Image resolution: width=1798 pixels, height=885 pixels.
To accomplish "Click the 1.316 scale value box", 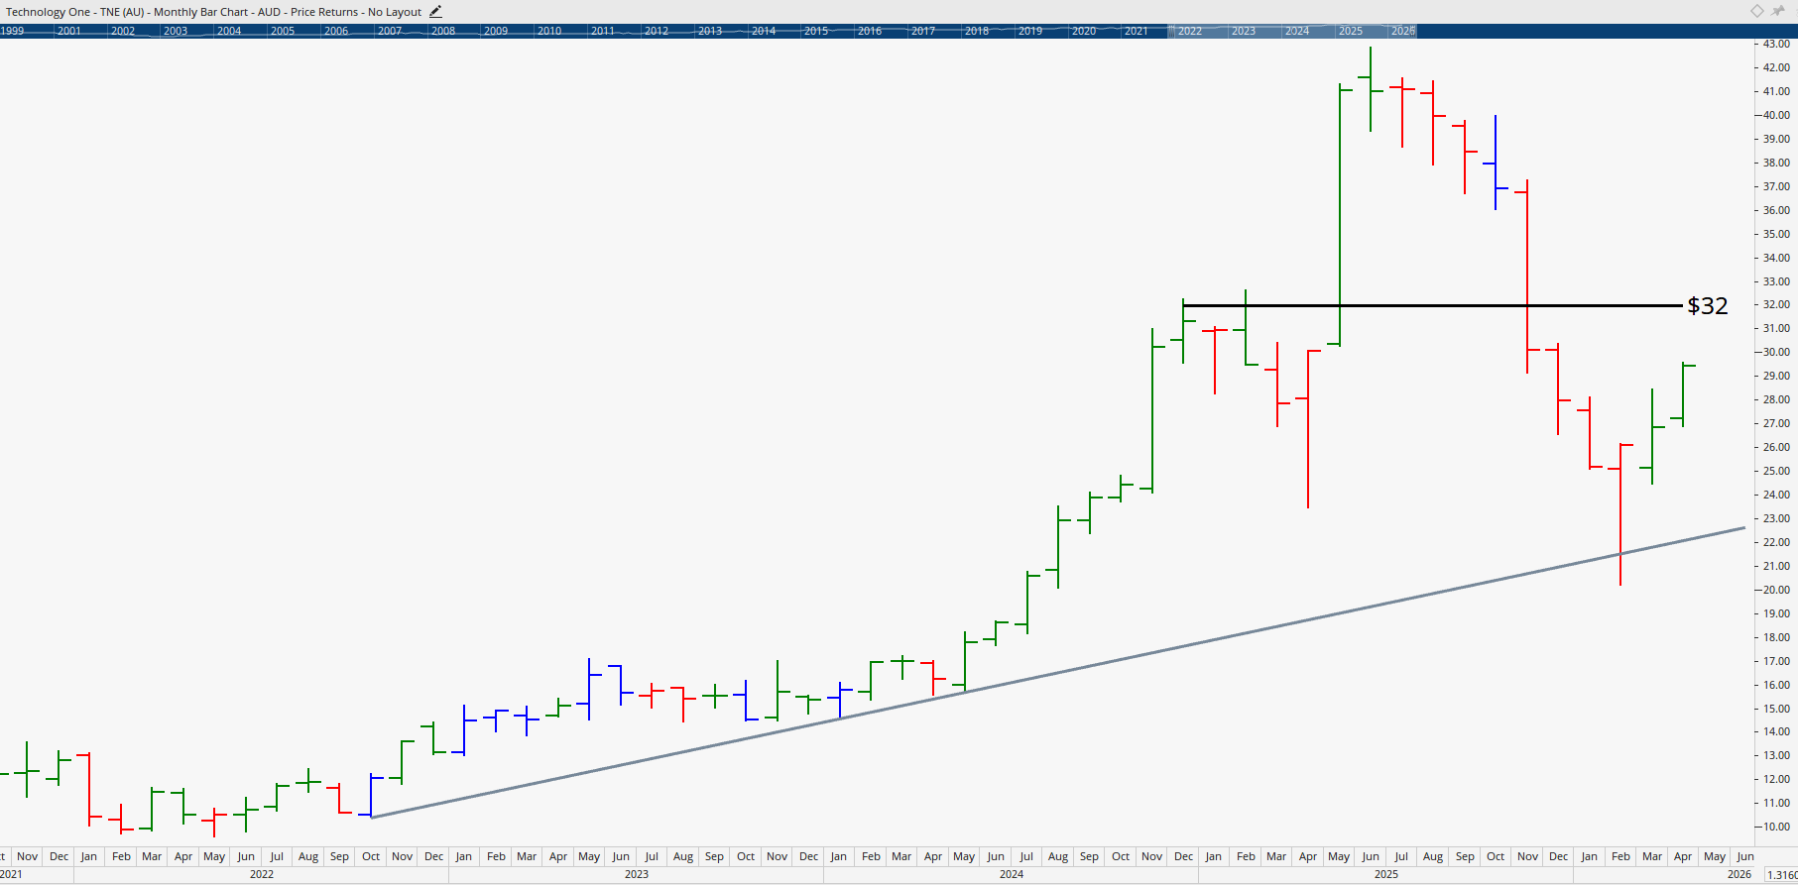I will (1781, 874).
